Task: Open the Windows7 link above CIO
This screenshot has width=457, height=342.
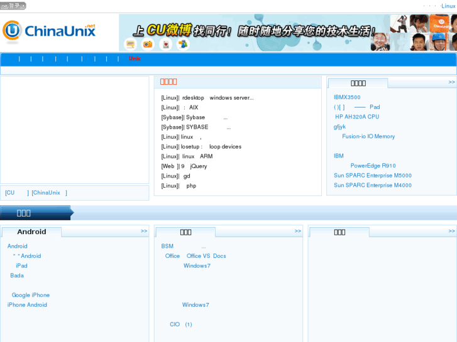Action: click(x=195, y=305)
